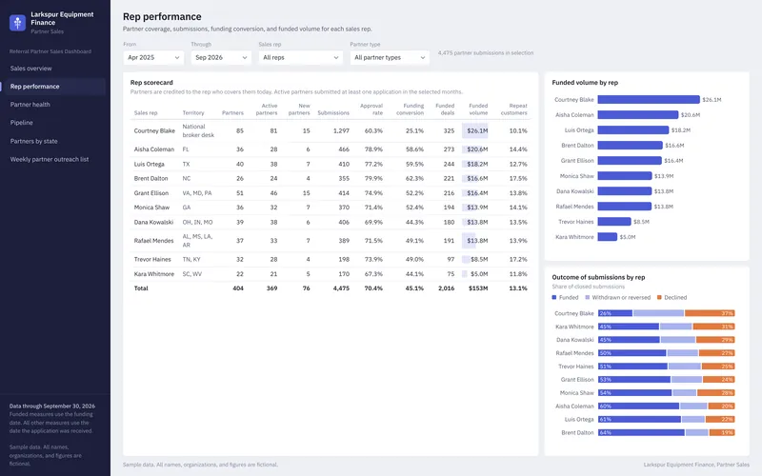Click Withdrawn or reversed legend swatch
Viewport: 762px width, 476px height.
[x=587, y=297]
